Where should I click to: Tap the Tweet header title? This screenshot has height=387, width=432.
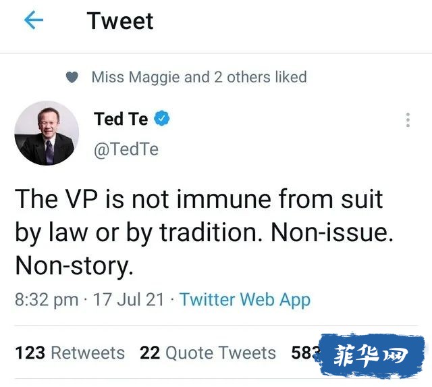click(x=120, y=21)
